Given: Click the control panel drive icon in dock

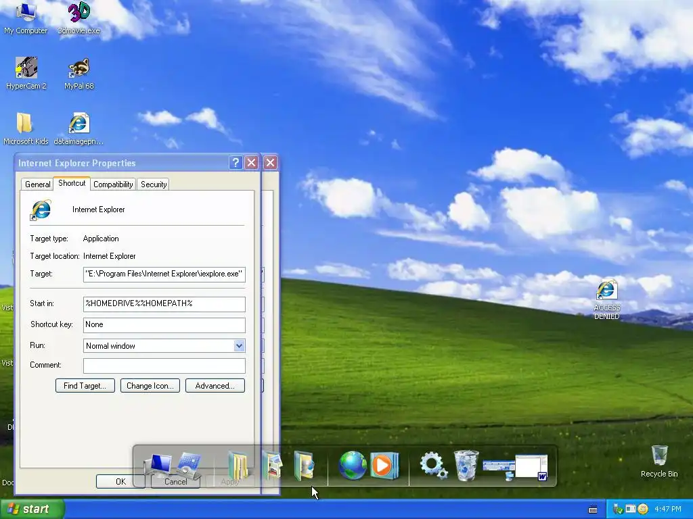Looking at the screenshot, I should pos(190,466).
